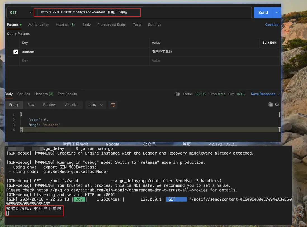
Task: Search the response with magnifier icon
Action: coord(277,105)
